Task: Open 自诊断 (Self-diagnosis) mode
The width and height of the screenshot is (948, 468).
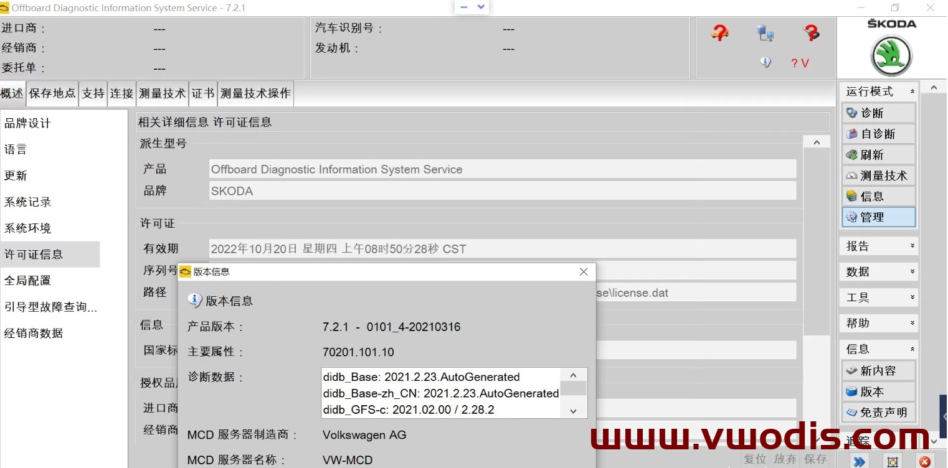Action: click(x=878, y=134)
